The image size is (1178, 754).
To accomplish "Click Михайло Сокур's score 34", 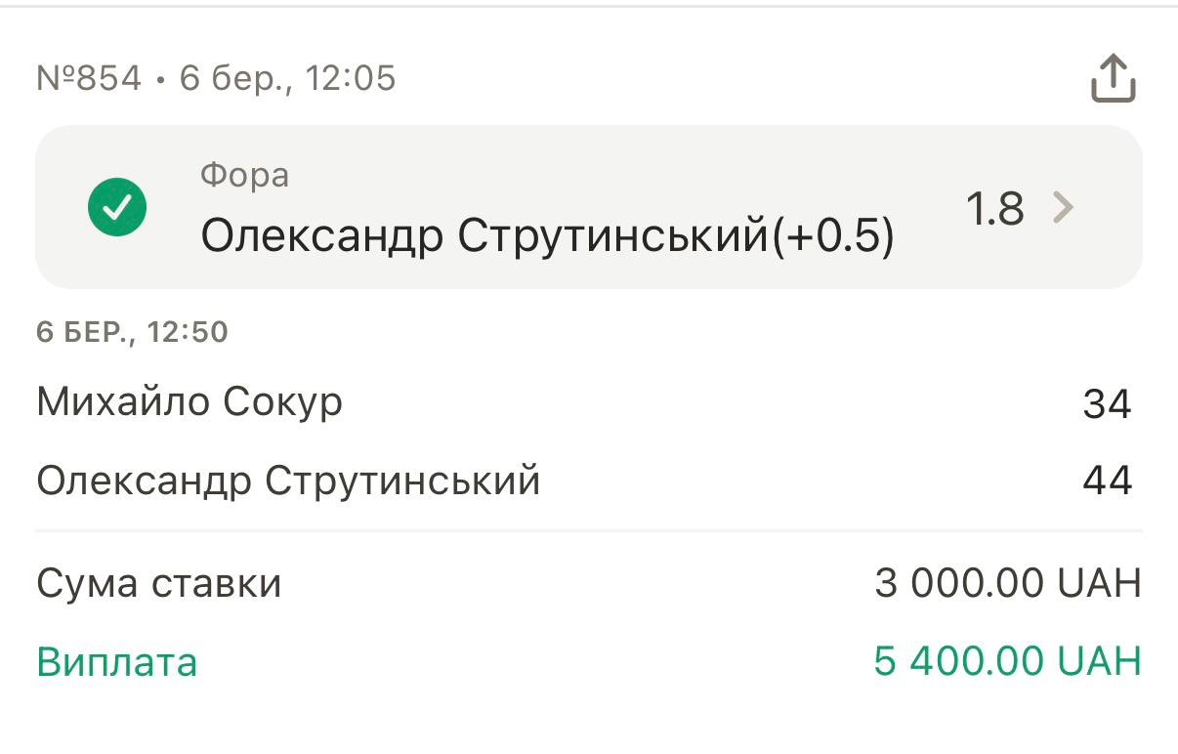I will (x=1107, y=403).
